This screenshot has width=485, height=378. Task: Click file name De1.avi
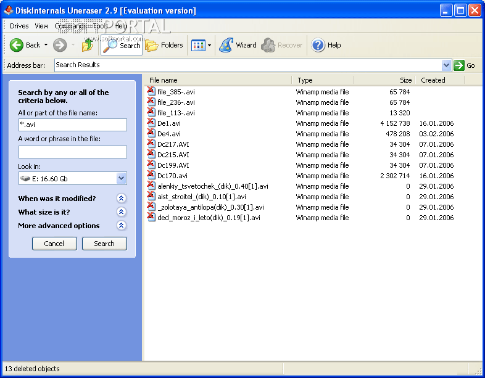(x=169, y=123)
